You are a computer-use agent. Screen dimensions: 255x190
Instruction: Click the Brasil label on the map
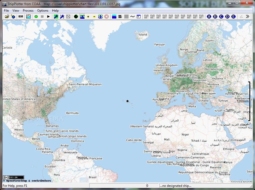[x=93, y=177]
